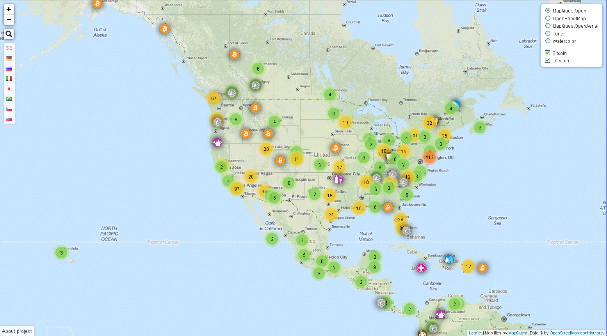Screen dimensions: 607x336
Task: Select the Japanese flag language option
Action: click(9, 89)
